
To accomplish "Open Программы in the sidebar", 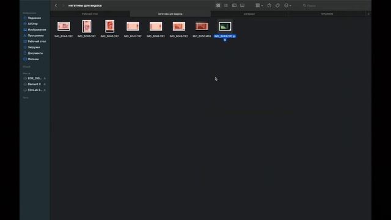I will pyautogui.click(x=35, y=35).
